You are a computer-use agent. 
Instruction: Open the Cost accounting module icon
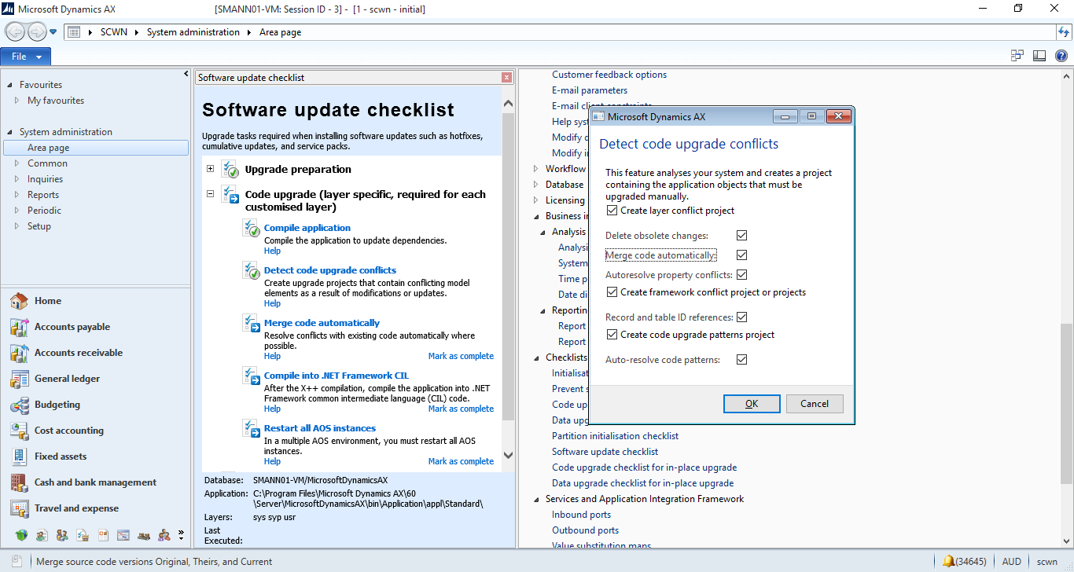20,431
